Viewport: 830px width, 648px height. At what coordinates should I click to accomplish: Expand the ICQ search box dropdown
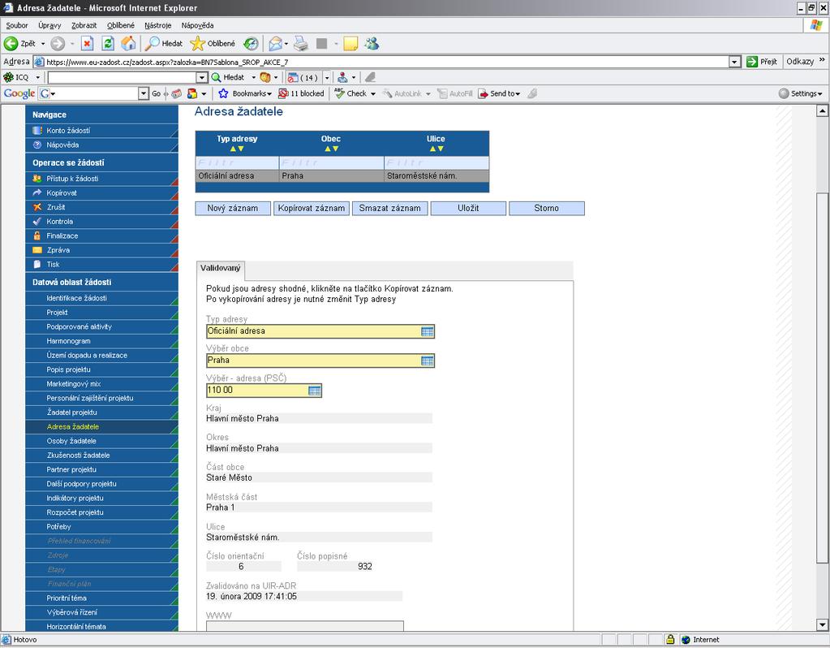[x=202, y=77]
